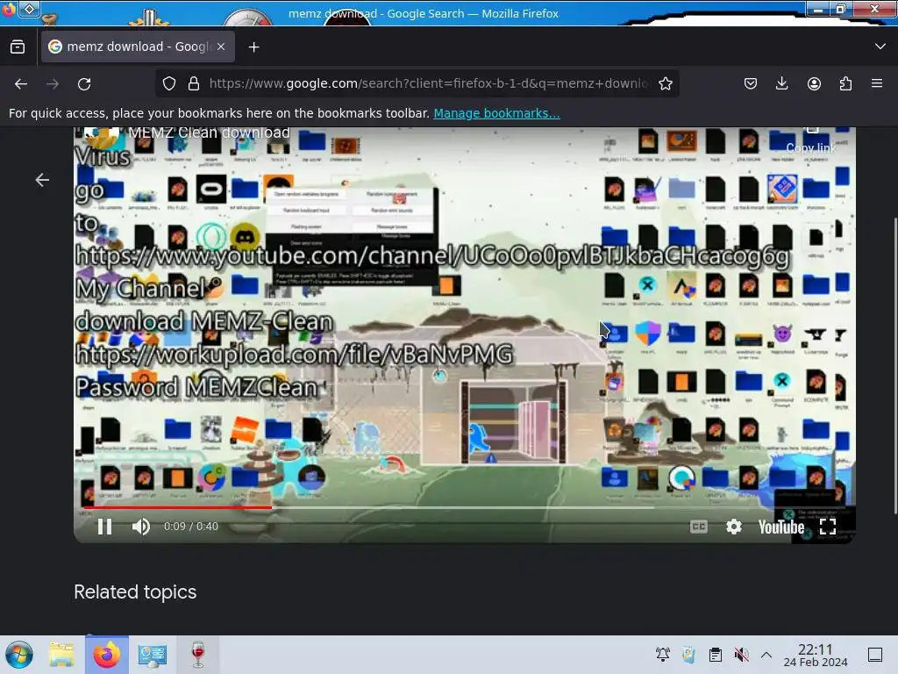Click Firefox back navigation arrow
Image resolution: width=898 pixels, height=674 pixels.
21,83
